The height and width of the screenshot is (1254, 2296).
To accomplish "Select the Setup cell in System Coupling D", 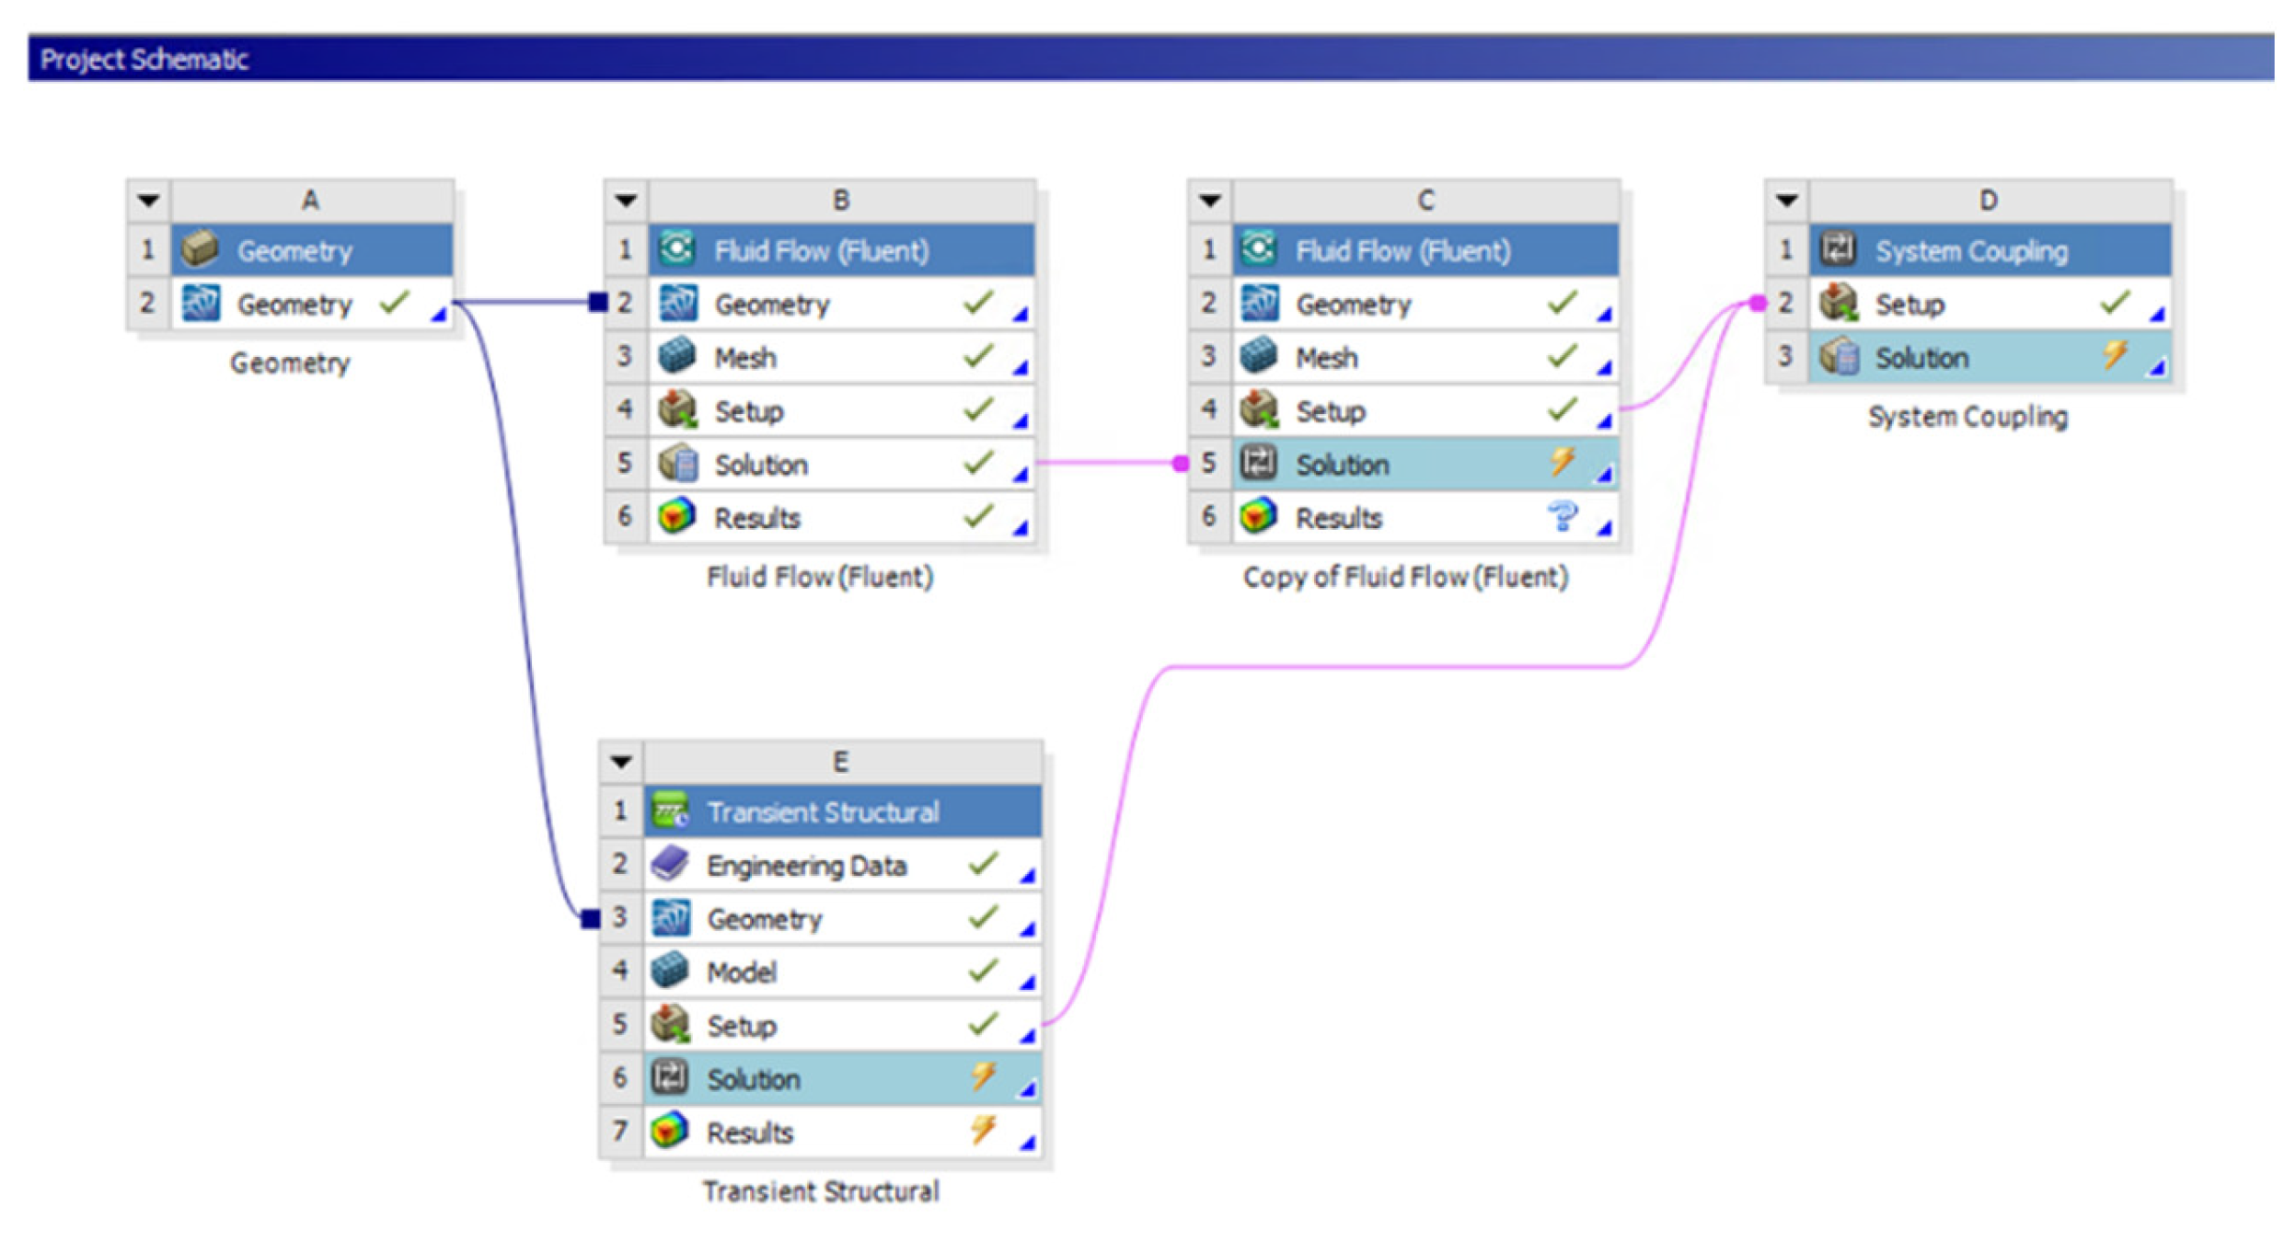I will click(1990, 304).
